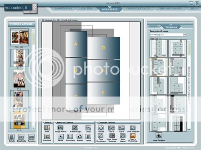Image resolution: width=201 pixels, height=150 pixels.
Task: Click the Flip V icon
Action: 122,128
